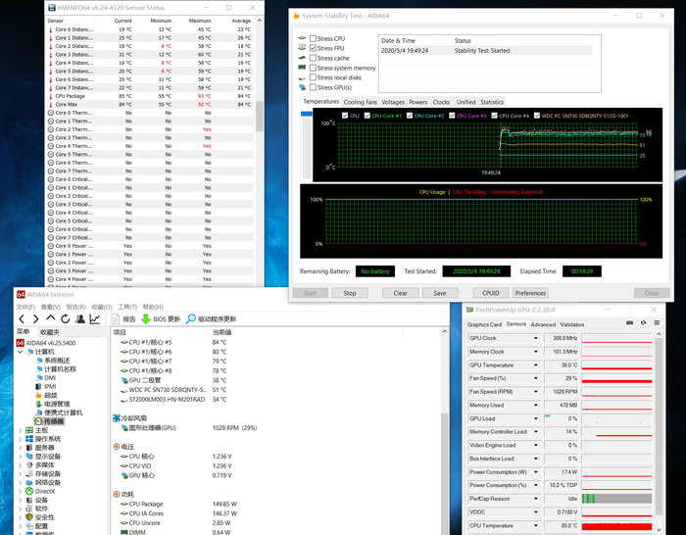Click the 操作系统 Windows icon in tree
Image resolution: width=686 pixels, height=535 pixels.
pyautogui.click(x=29, y=439)
